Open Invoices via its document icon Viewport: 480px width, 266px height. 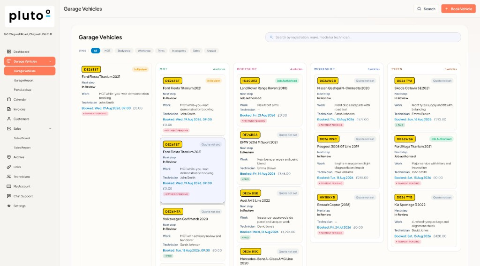pos(9,109)
